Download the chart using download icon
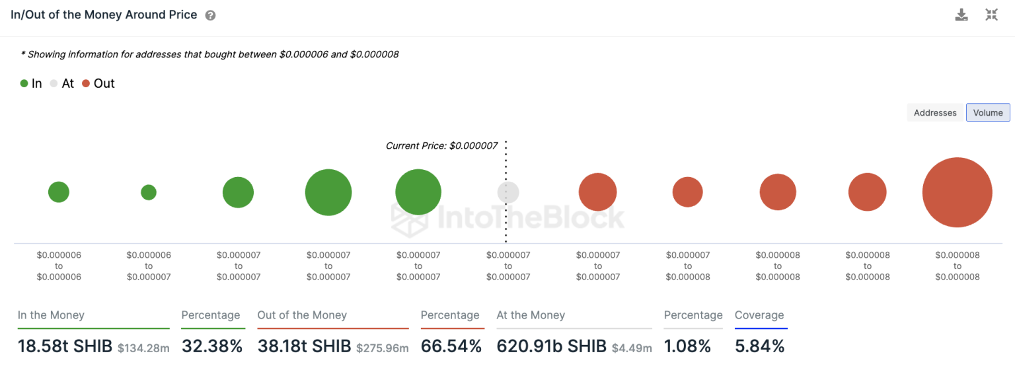Screen dimensions: 1015x376 (961, 15)
